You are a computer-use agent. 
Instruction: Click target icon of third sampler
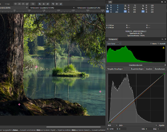point(143,11)
